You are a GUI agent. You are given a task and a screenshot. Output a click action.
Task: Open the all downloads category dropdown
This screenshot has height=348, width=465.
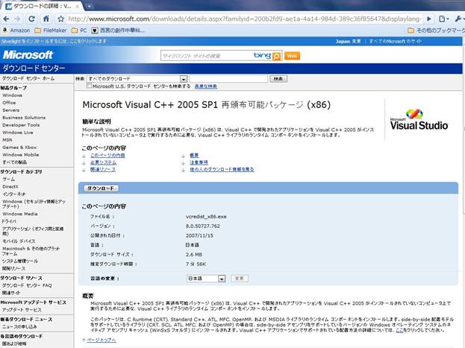(x=137, y=79)
